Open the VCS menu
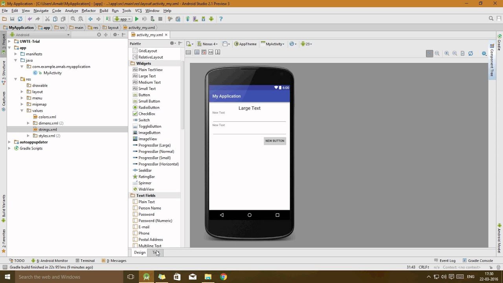 pos(138,11)
